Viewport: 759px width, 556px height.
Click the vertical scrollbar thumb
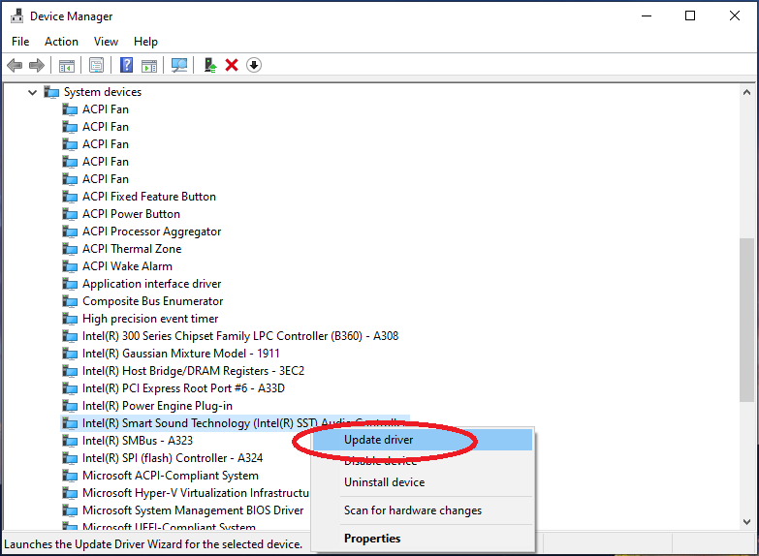point(746,320)
